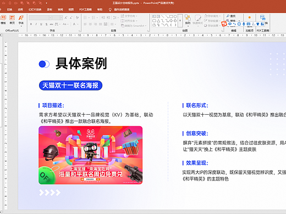This screenshot has width=286, height=214.
Task: Center align text
Action: pyautogui.click(x=90, y=24)
